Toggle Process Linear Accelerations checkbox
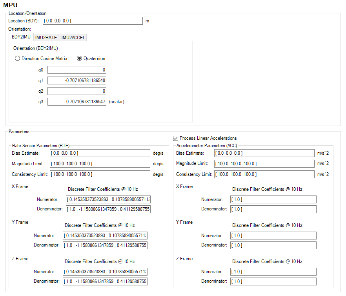Viewport: 346px width, 296px height. pos(175,138)
